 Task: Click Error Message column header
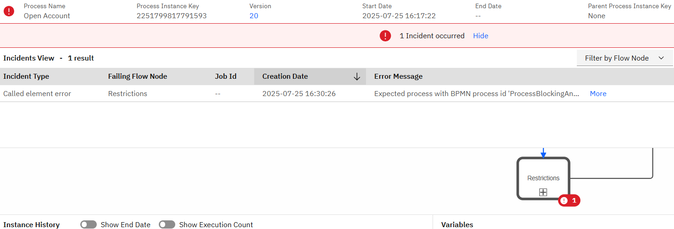coord(398,76)
